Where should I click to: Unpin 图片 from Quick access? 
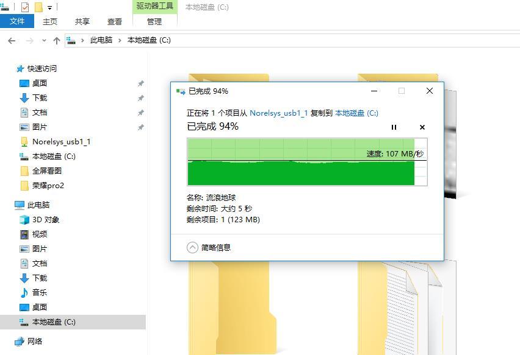[x=141, y=127]
